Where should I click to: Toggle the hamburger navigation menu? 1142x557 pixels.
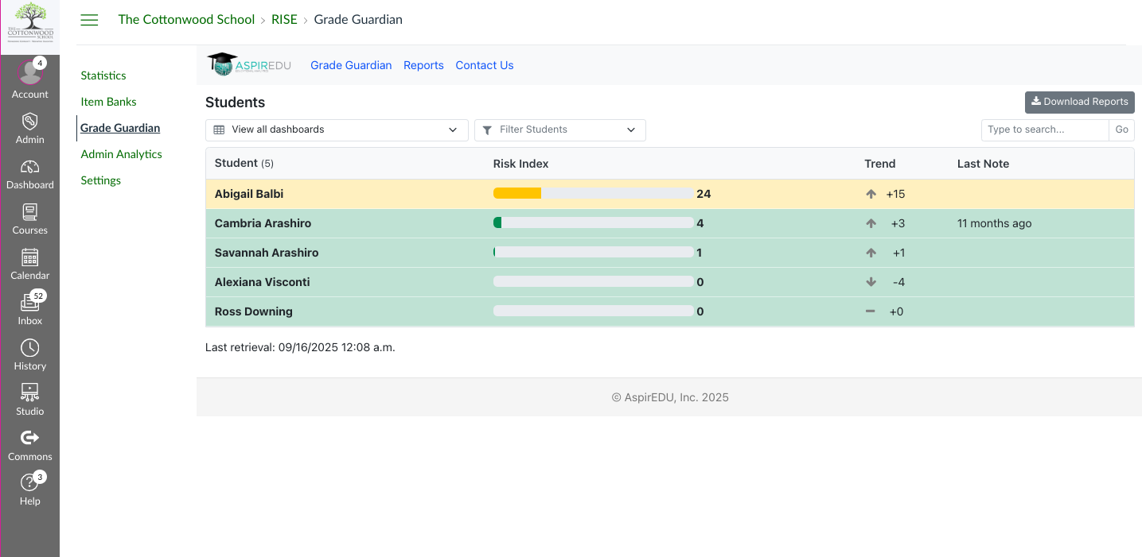89,20
